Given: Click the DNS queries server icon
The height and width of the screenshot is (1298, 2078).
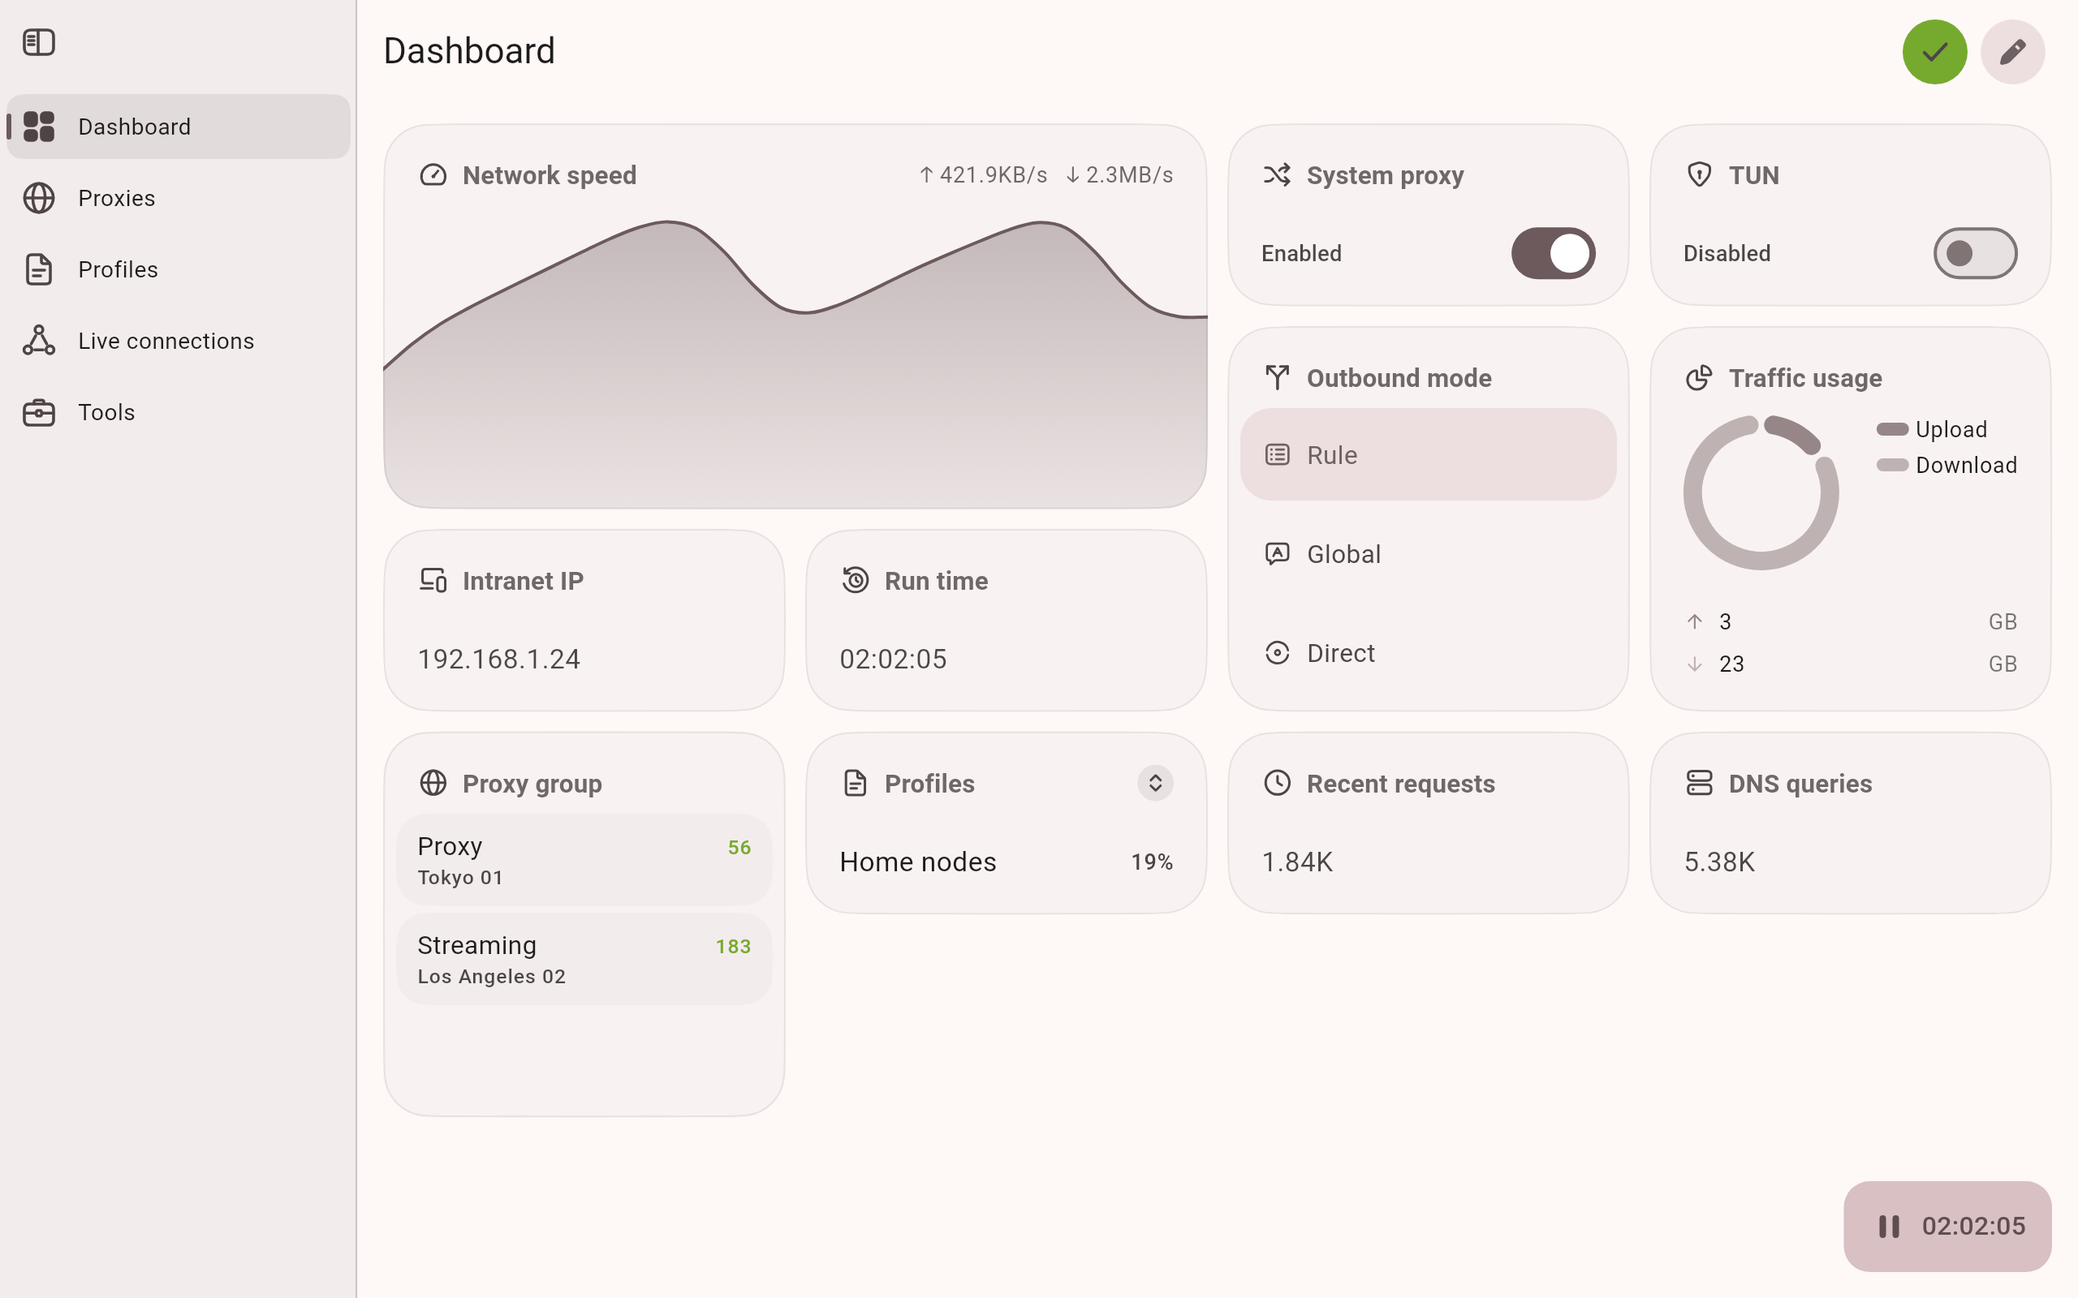Looking at the screenshot, I should (1699, 783).
